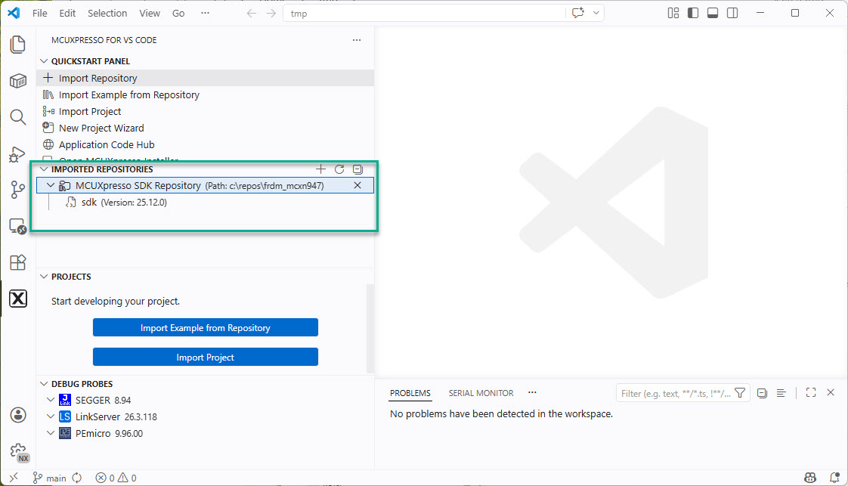Open Source Control view
Image resolution: width=848 pixels, height=486 pixels.
[18, 190]
